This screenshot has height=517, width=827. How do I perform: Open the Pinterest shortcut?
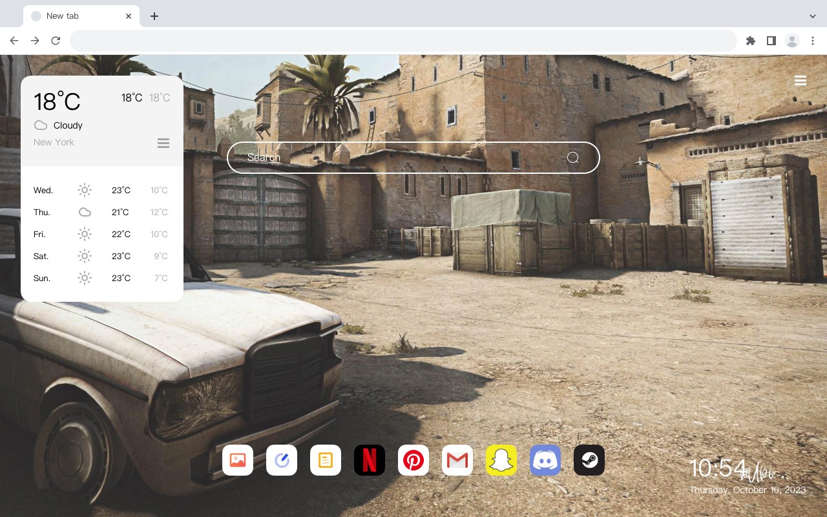pos(413,460)
